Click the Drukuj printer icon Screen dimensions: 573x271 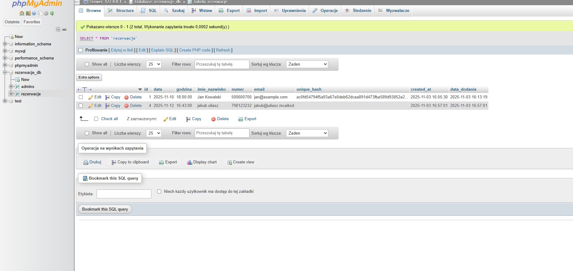pos(86,162)
